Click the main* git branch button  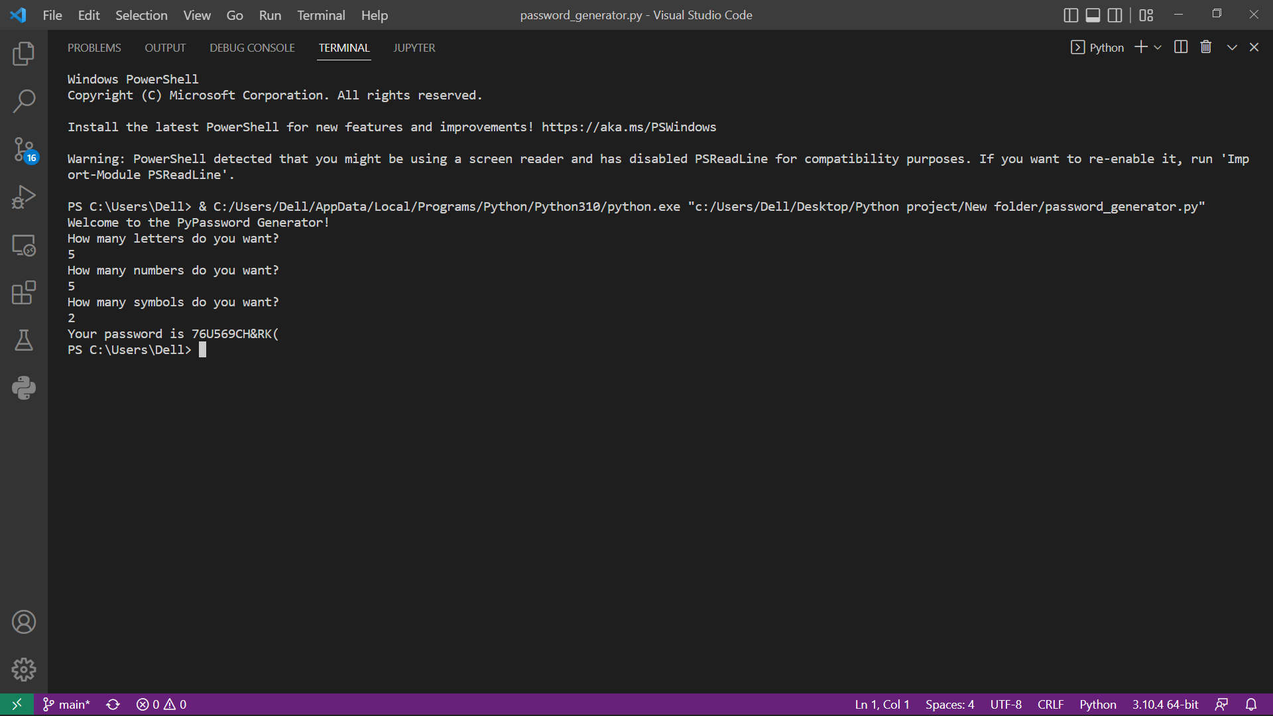[x=66, y=704]
